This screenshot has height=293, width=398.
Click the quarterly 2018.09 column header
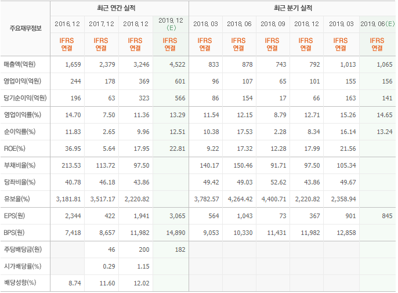pyautogui.click(x=273, y=24)
